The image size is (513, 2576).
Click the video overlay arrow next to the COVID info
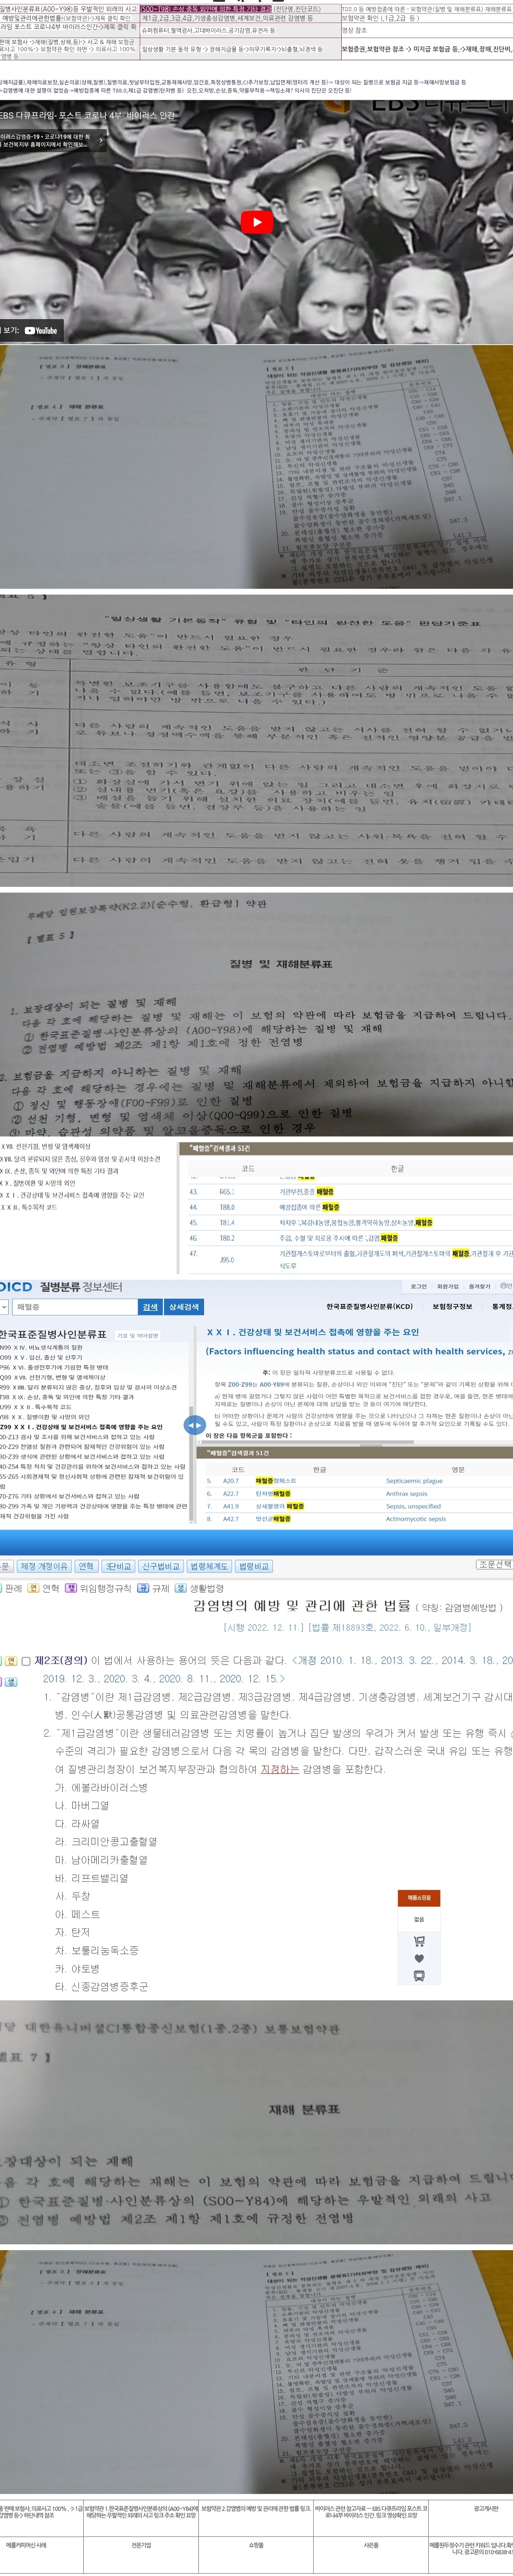[101, 141]
